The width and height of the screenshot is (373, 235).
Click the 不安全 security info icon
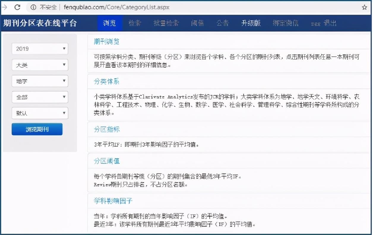33,7
